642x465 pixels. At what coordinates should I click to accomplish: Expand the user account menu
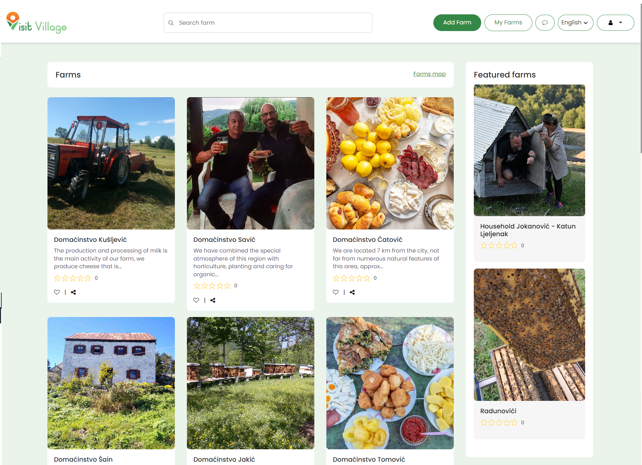[x=615, y=23]
